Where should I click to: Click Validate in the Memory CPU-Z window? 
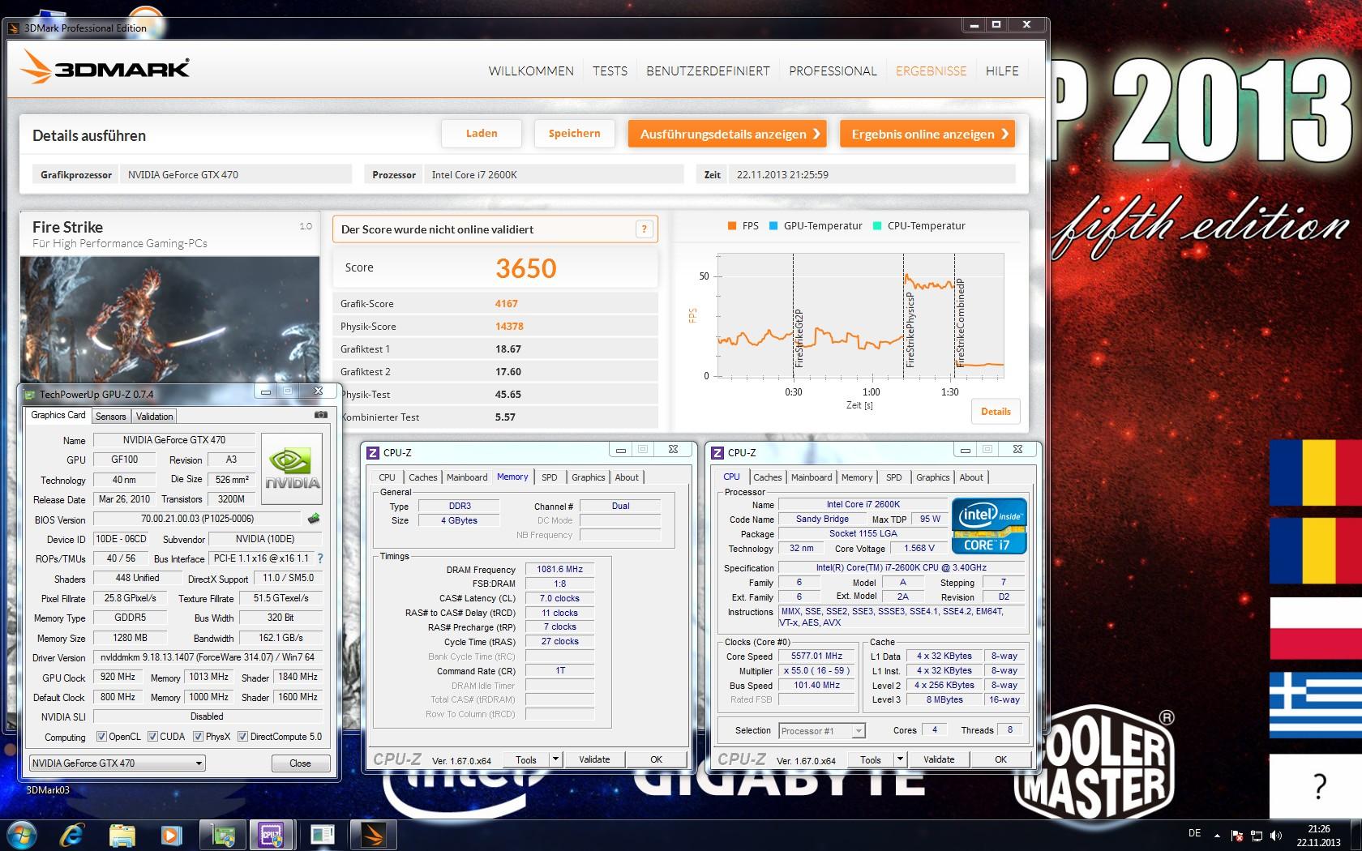point(594,759)
